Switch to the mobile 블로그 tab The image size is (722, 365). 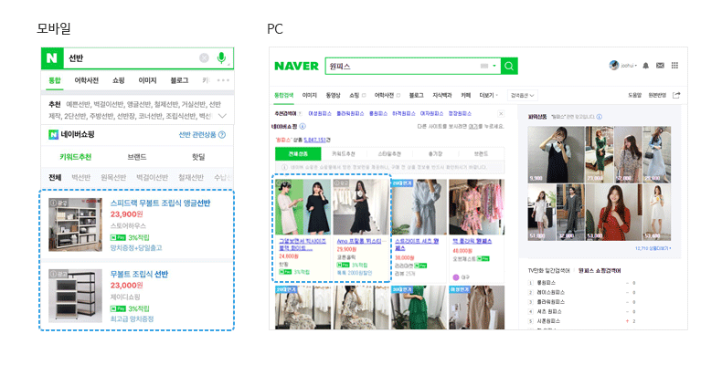tap(179, 80)
